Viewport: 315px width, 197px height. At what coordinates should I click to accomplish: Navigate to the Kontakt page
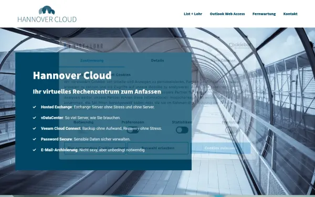pyautogui.click(x=290, y=14)
